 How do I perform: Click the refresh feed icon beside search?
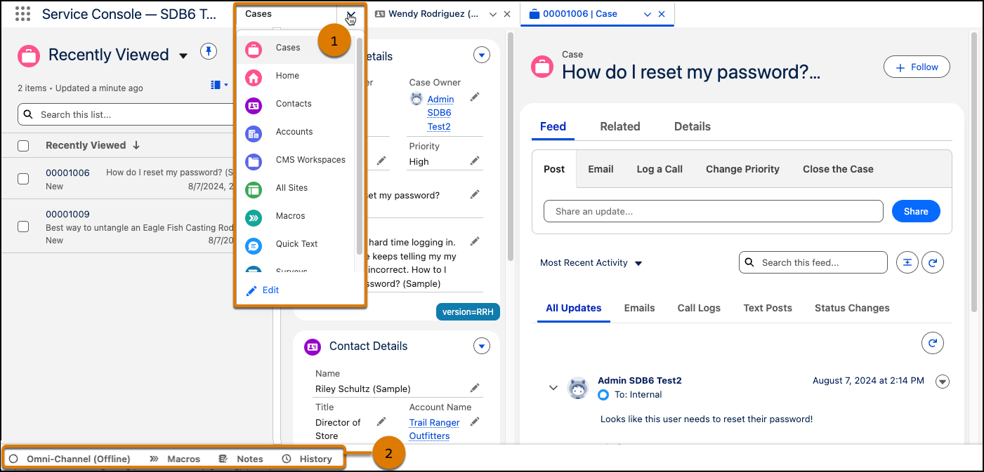(932, 262)
